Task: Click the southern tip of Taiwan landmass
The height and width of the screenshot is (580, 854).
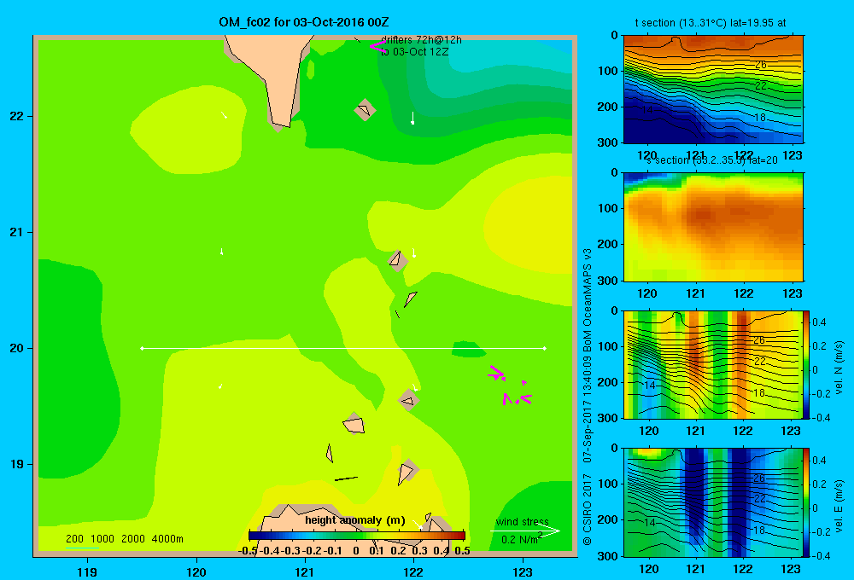Action: click(x=282, y=124)
